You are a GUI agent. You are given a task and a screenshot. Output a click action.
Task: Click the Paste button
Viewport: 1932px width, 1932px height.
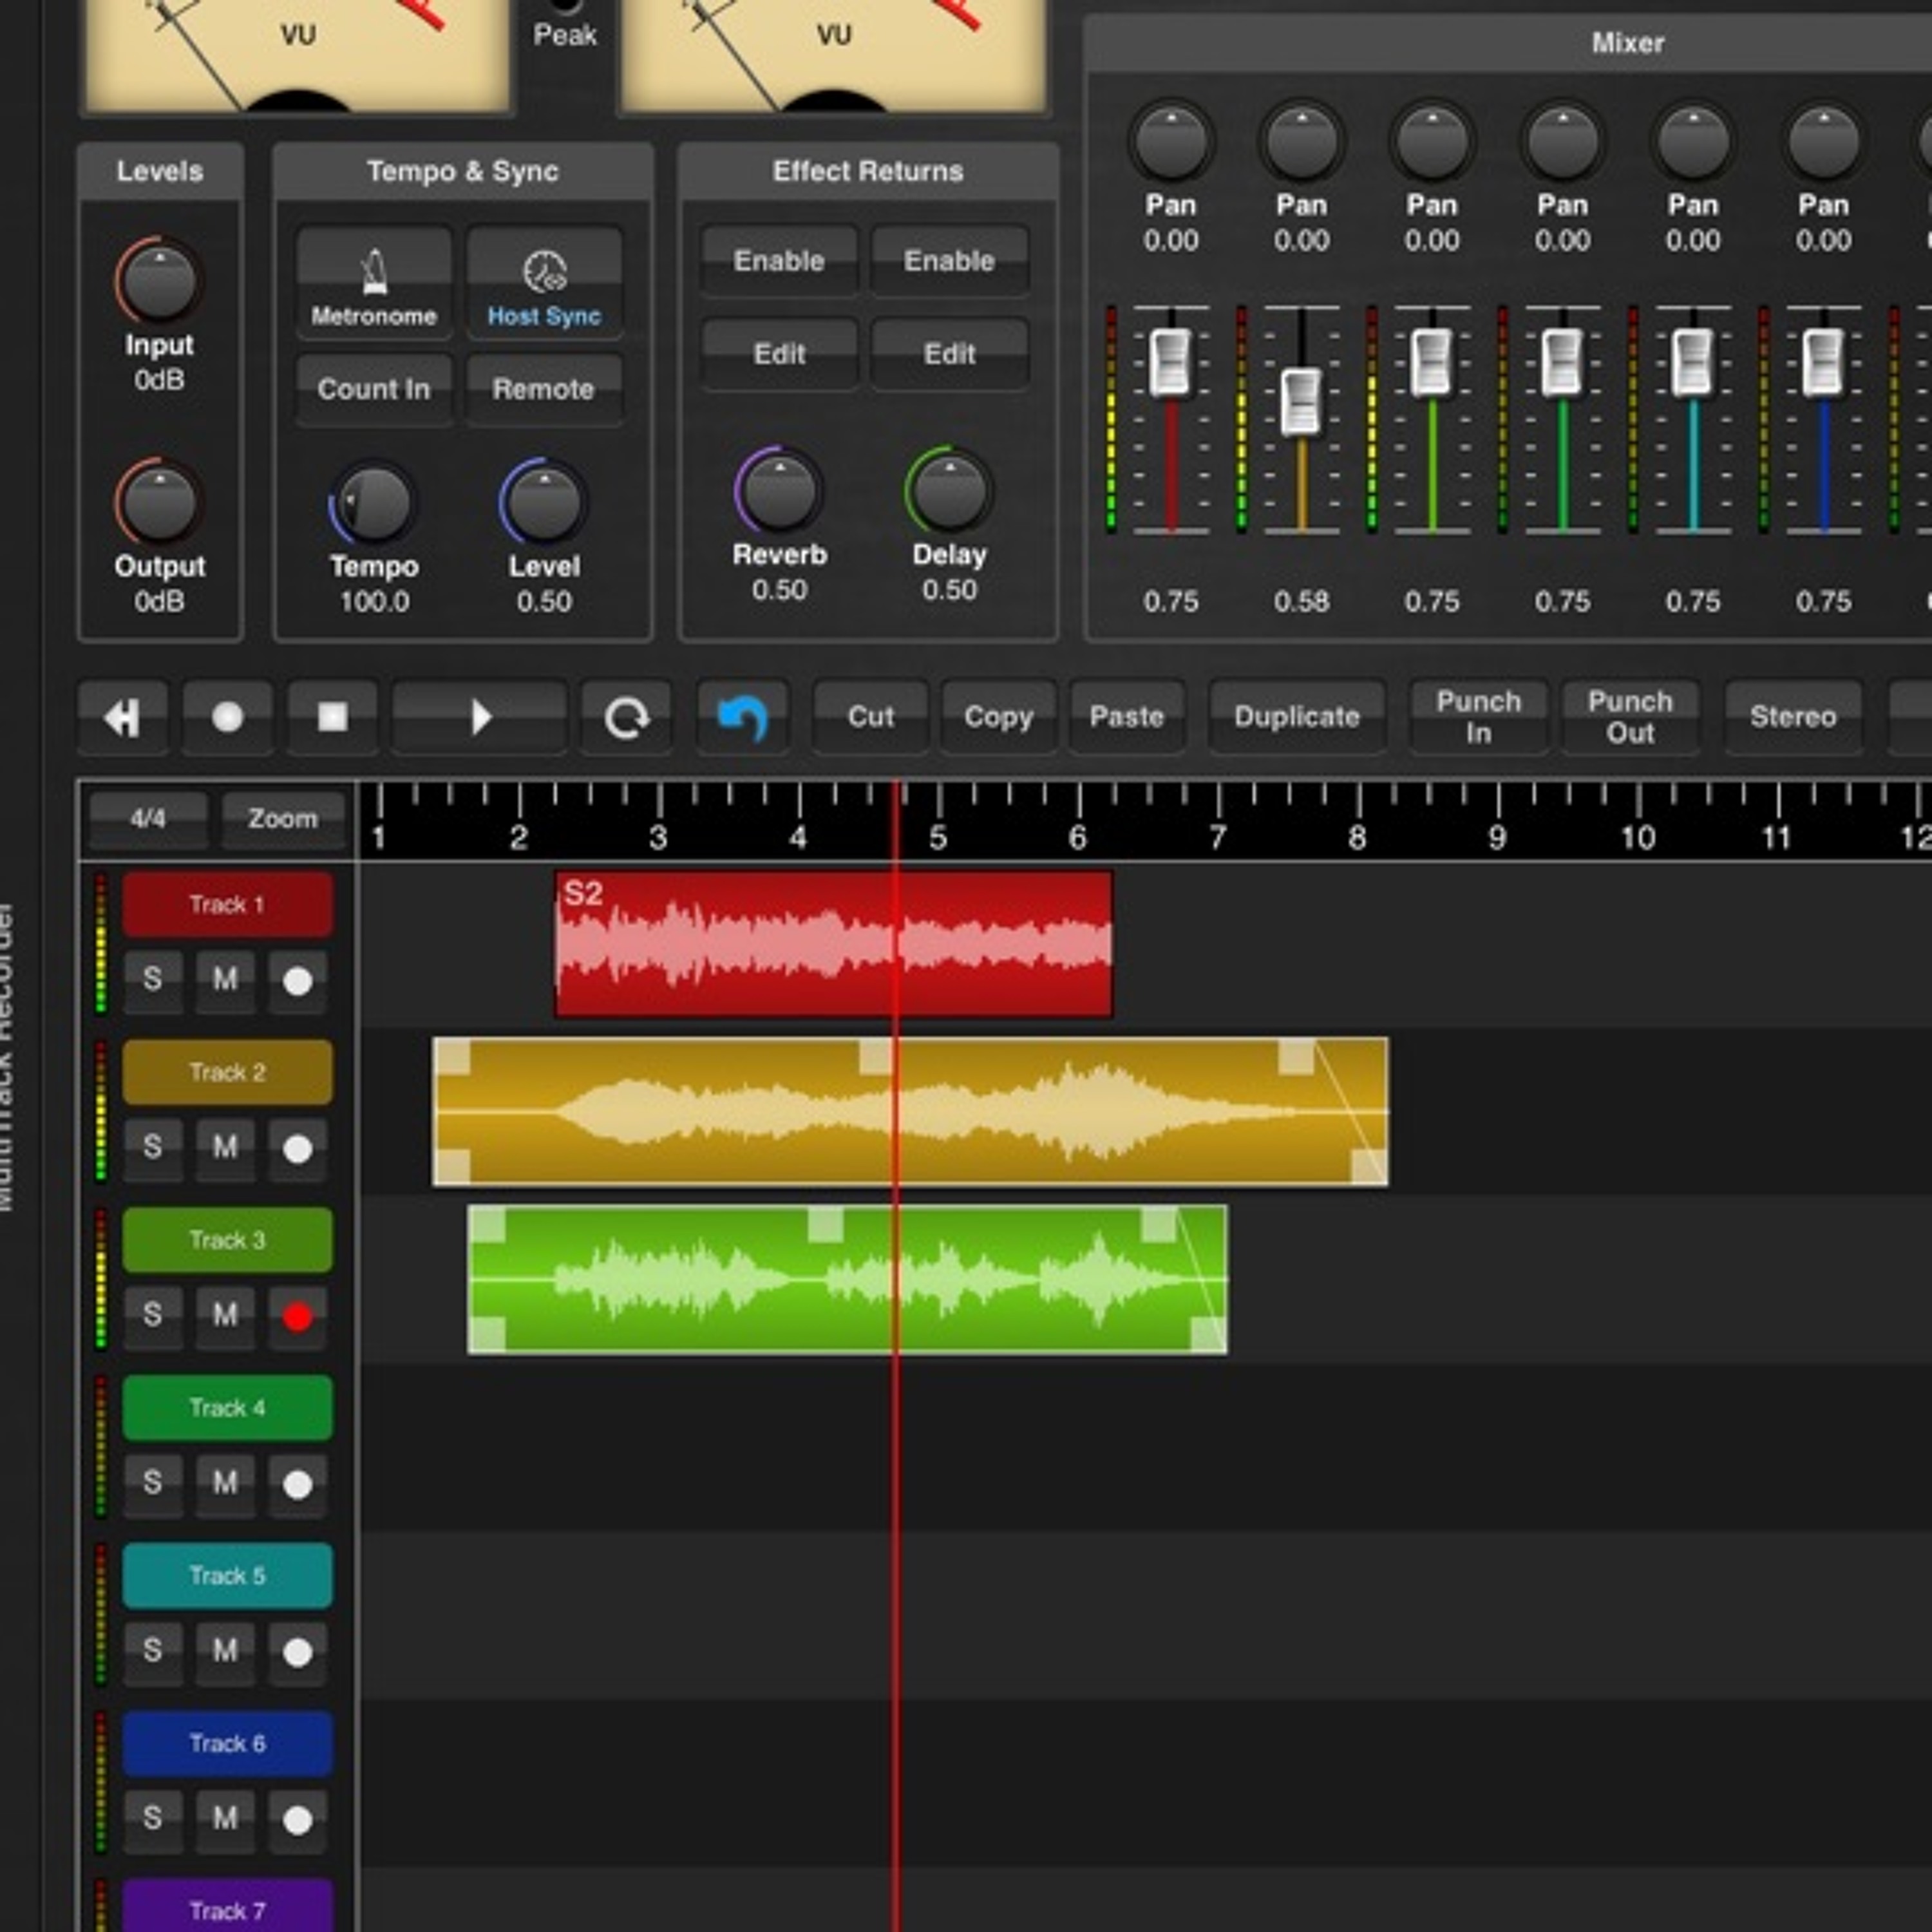point(1127,717)
